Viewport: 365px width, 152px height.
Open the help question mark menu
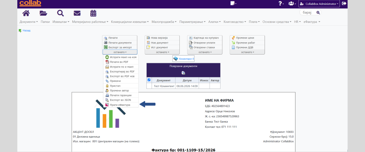pyautogui.click(x=281, y=4)
